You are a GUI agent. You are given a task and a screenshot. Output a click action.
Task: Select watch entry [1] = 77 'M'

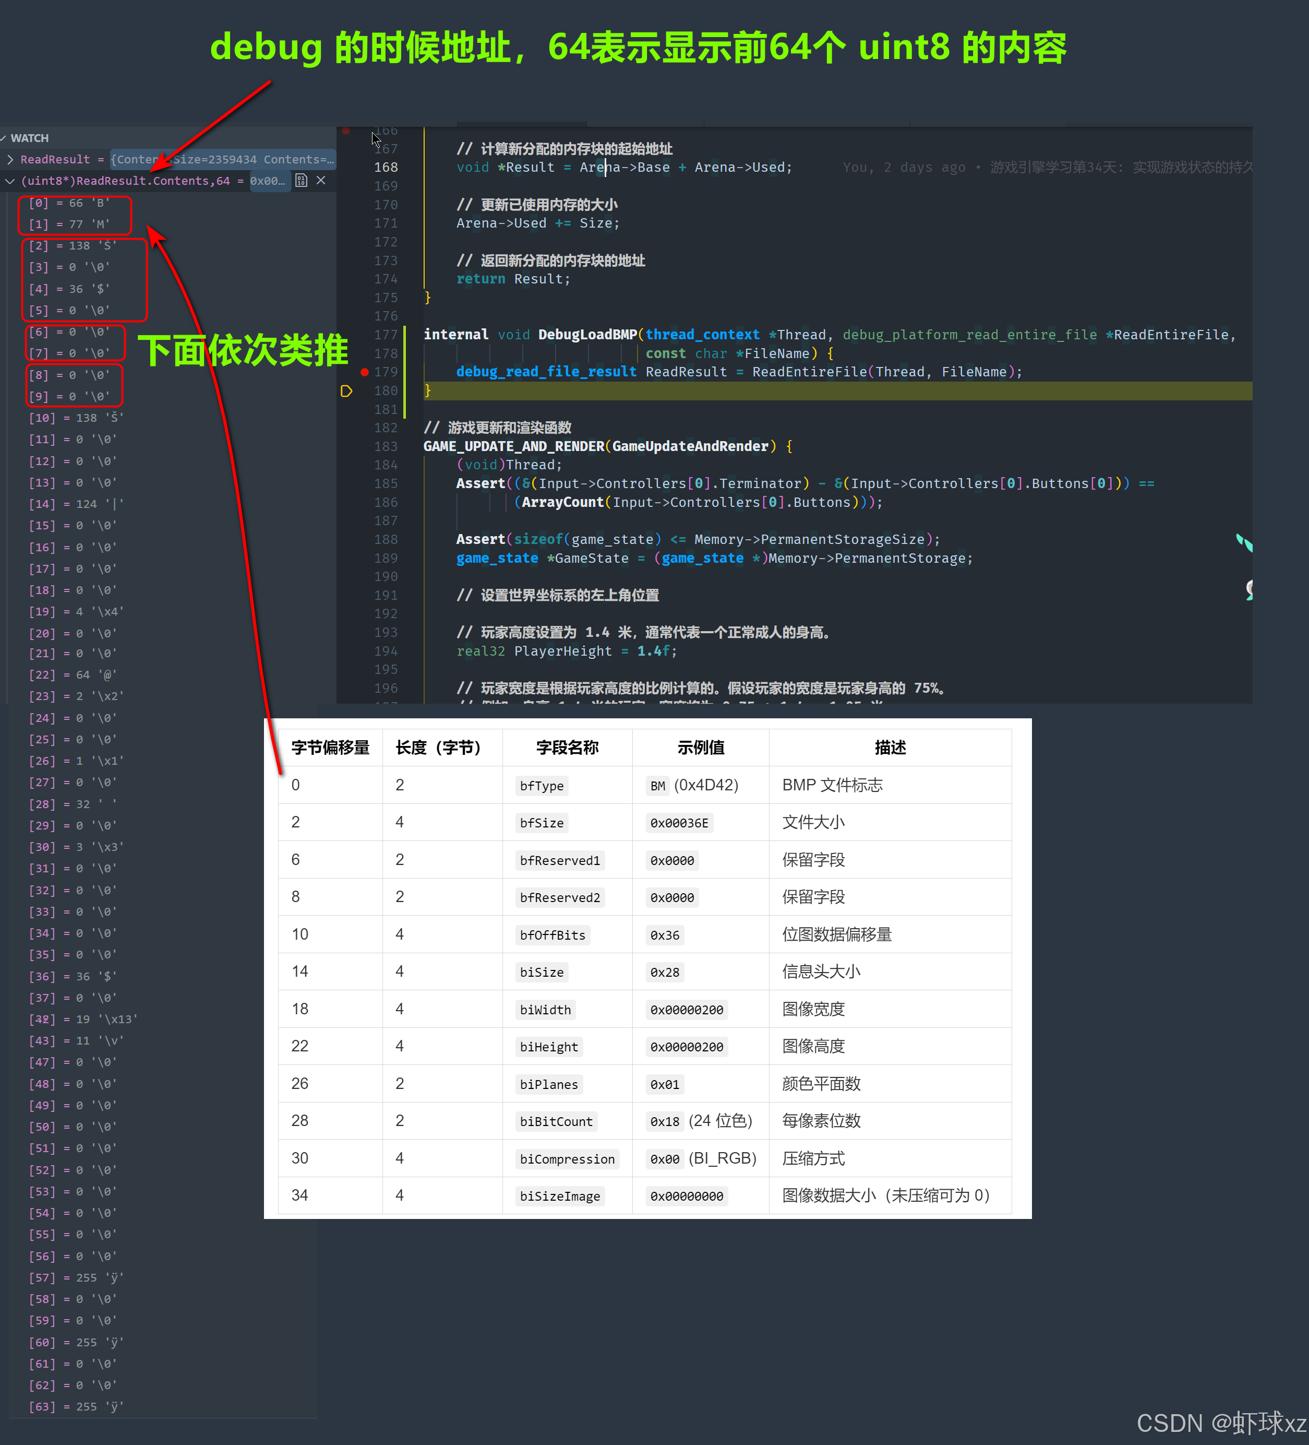pyautogui.click(x=69, y=224)
